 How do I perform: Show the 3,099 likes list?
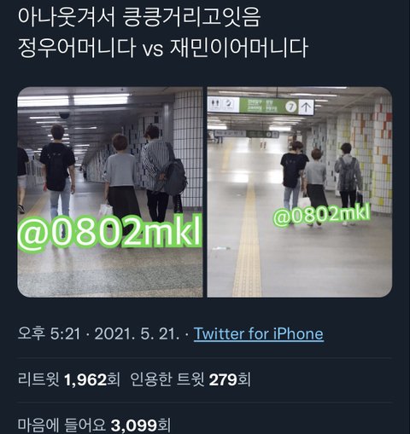click(94, 425)
